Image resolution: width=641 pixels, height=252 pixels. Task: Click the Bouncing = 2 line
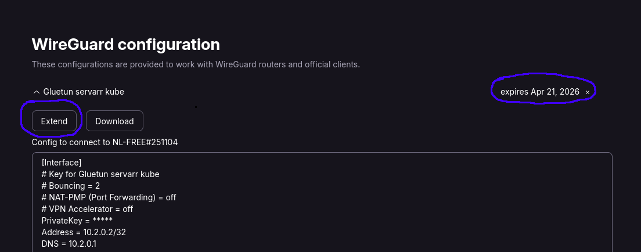tap(71, 186)
